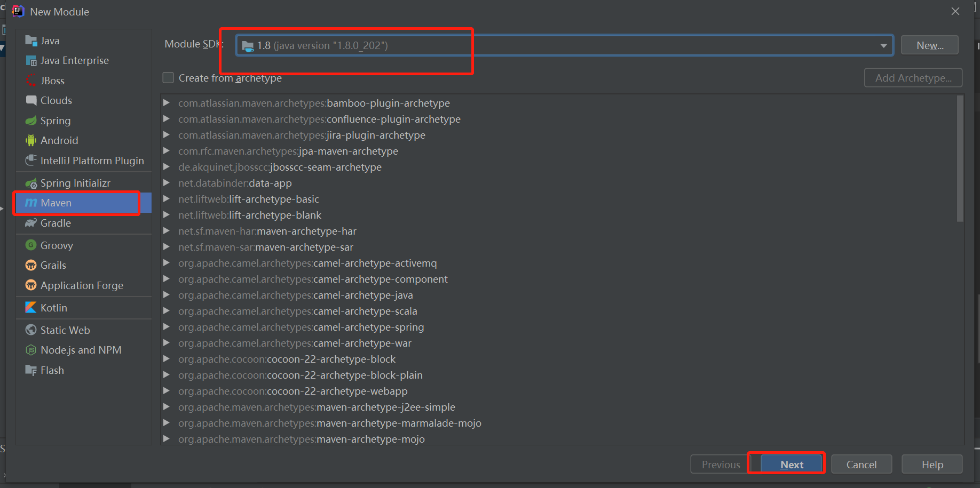Image resolution: width=980 pixels, height=488 pixels.
Task: Click the Spring Initializr icon
Action: (31, 183)
